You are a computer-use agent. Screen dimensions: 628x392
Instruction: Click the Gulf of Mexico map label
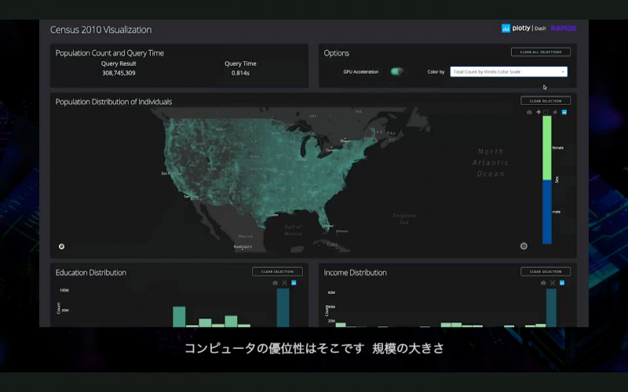293,230
